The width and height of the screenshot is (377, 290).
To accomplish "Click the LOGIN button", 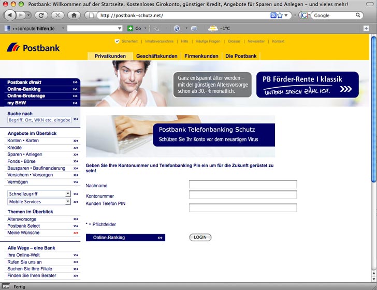I will pos(200,237).
